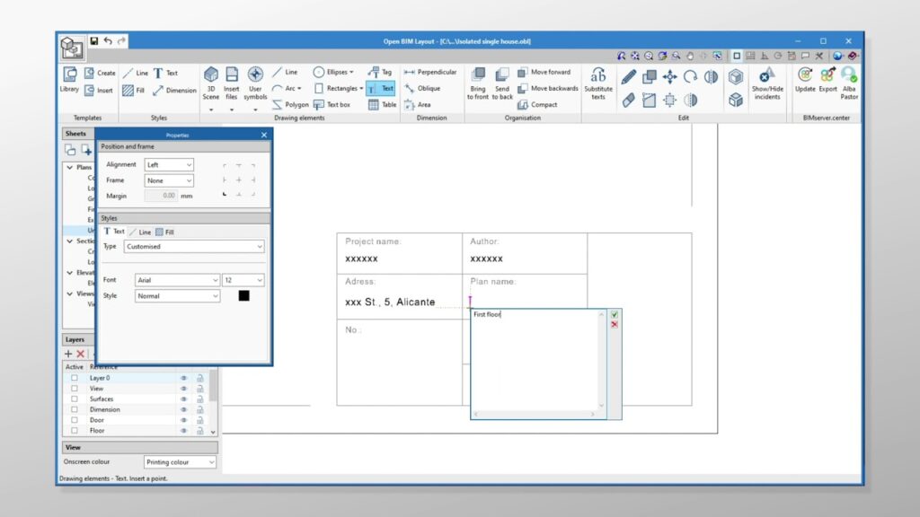This screenshot has height=517, width=920.
Task: Switch to the Fill style tab
Action: tap(164, 232)
